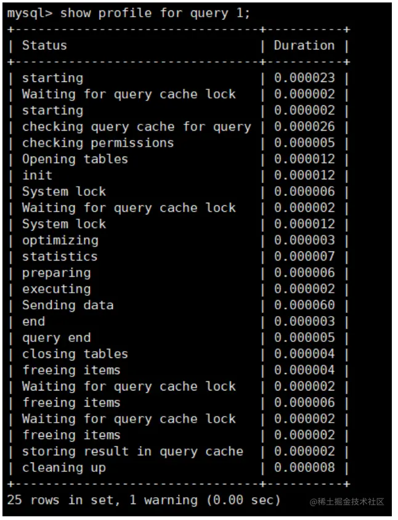Click the 'Opening tables' status entry
Screen dimensions: 398x520
(x=75, y=159)
